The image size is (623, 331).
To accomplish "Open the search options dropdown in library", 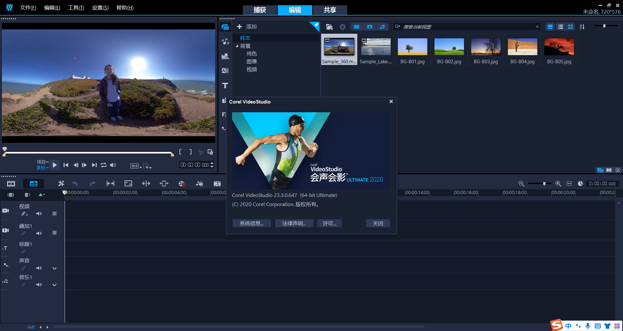I will (x=397, y=27).
